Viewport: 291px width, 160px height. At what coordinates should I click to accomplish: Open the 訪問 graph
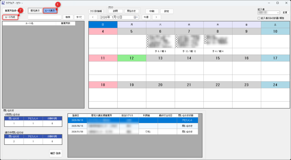(115, 11)
